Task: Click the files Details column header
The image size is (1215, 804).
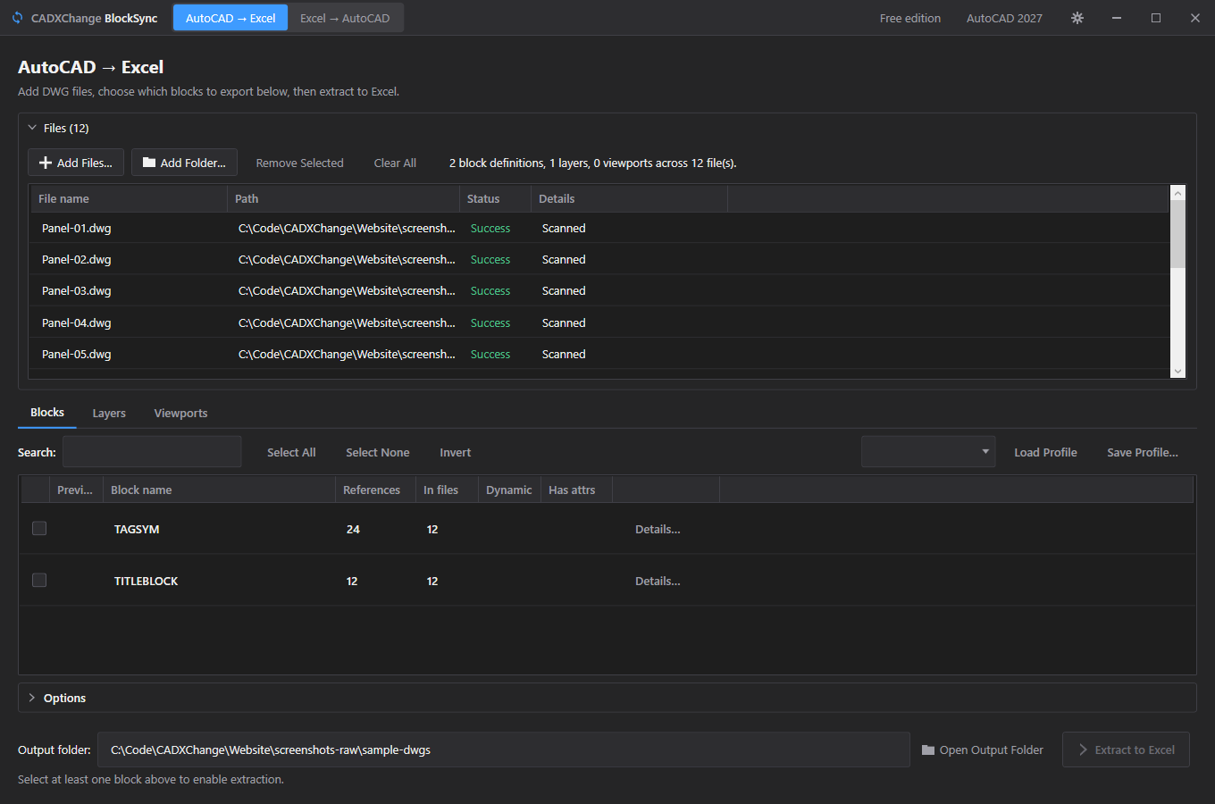Action: pyautogui.click(x=629, y=198)
